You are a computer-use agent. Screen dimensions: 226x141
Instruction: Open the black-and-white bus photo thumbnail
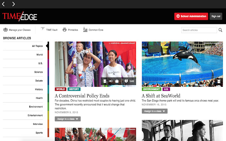pyautogui.click(x=182, y=130)
